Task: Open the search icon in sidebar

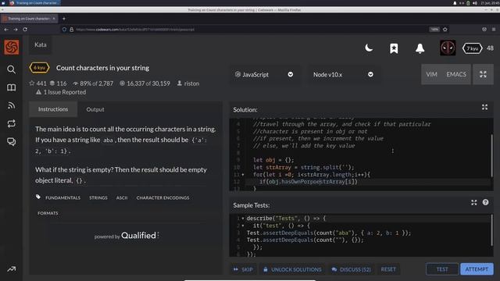Action: click(12, 69)
